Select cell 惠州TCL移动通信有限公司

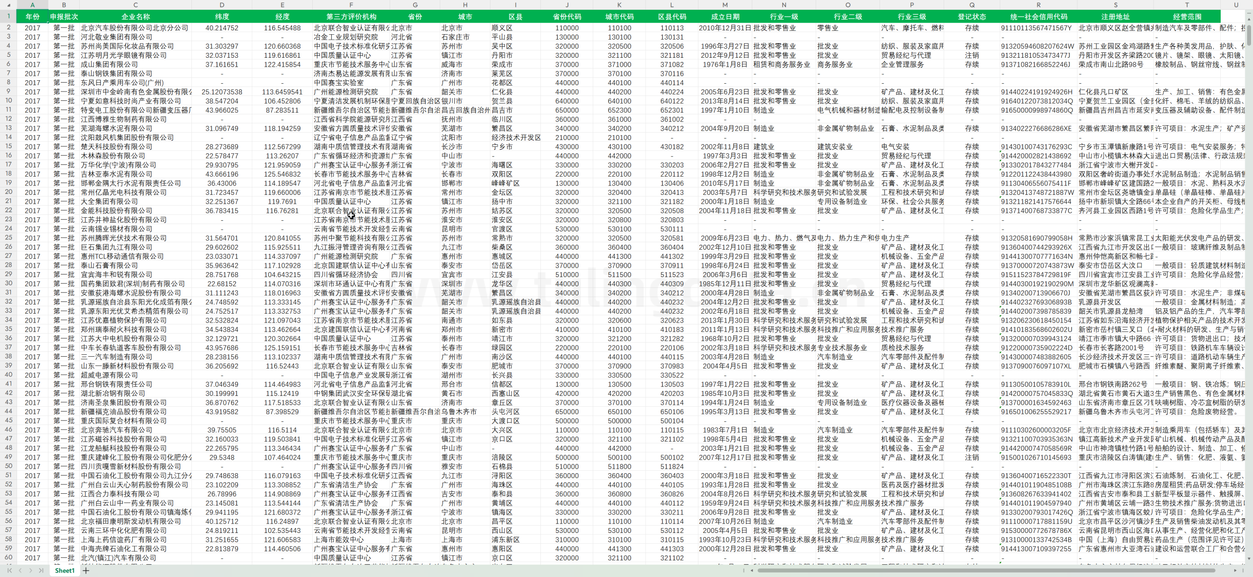pyautogui.click(x=136, y=256)
